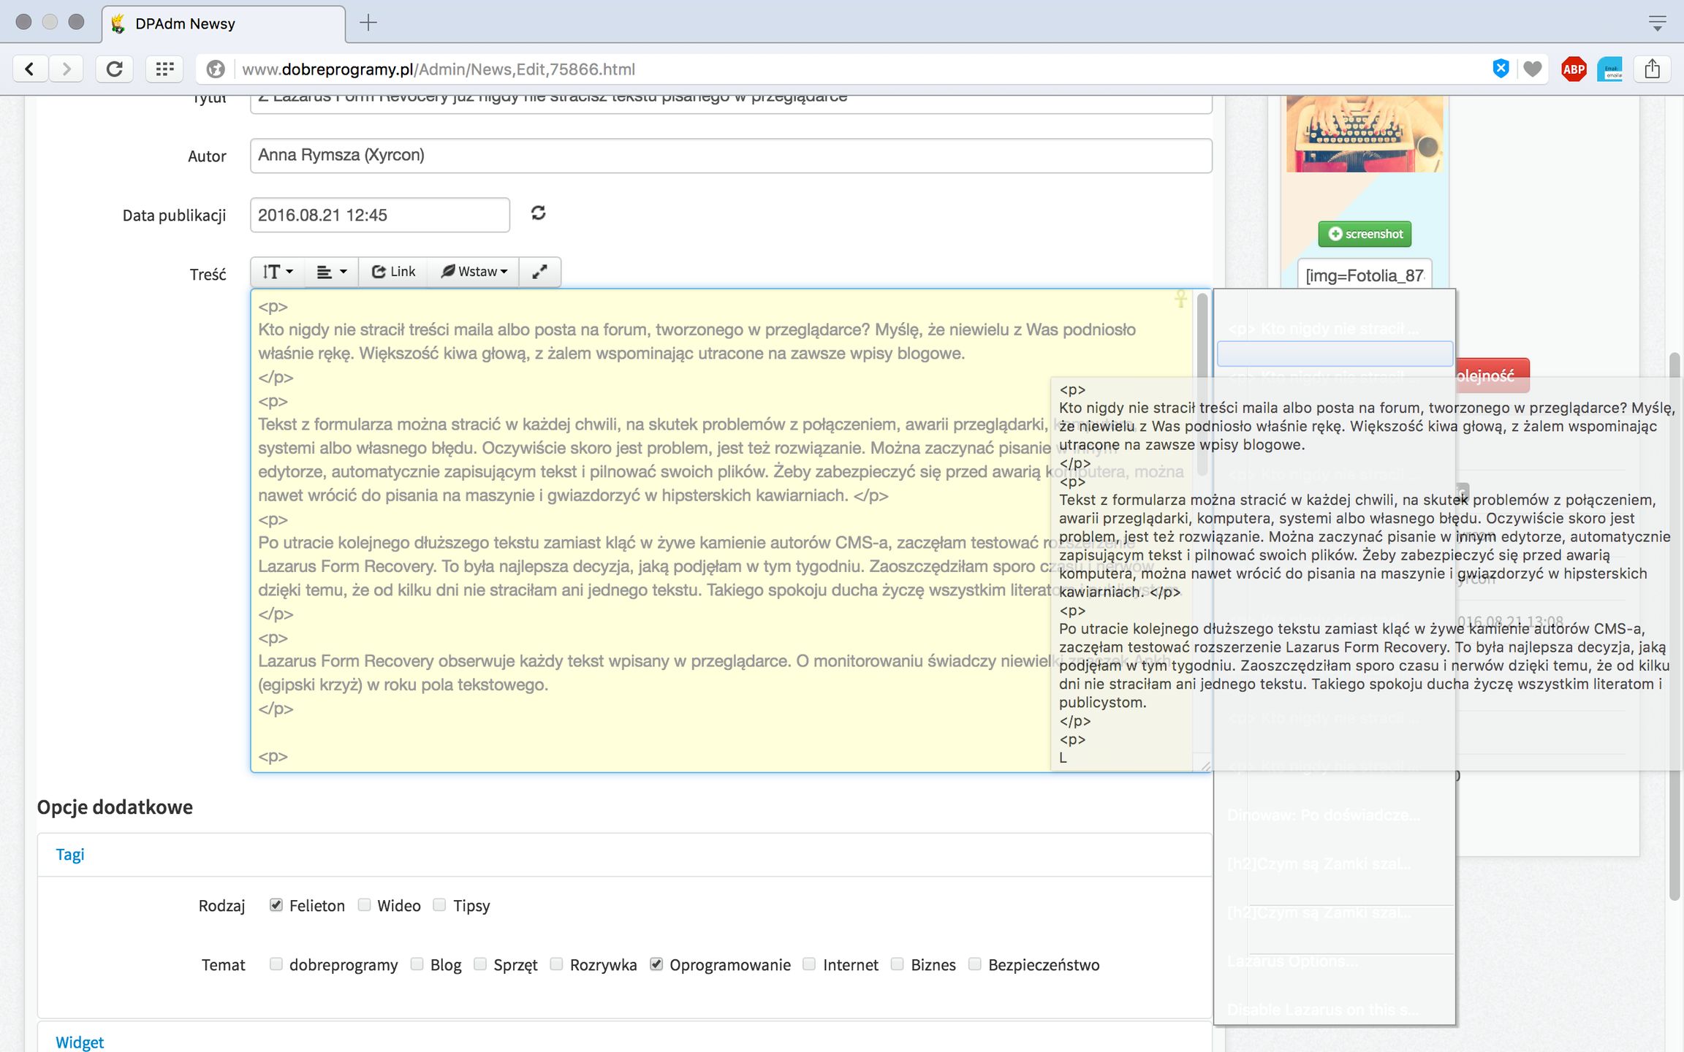Open the speed dial grid icon
This screenshot has height=1052, width=1684.
click(164, 69)
